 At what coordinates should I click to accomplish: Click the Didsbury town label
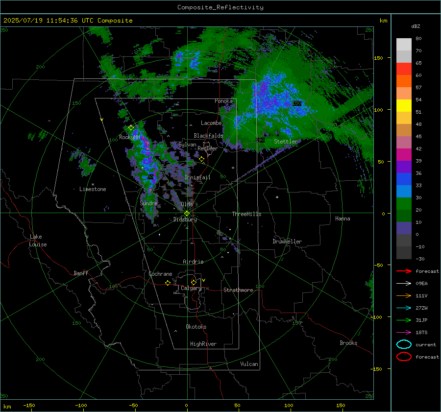click(x=185, y=219)
